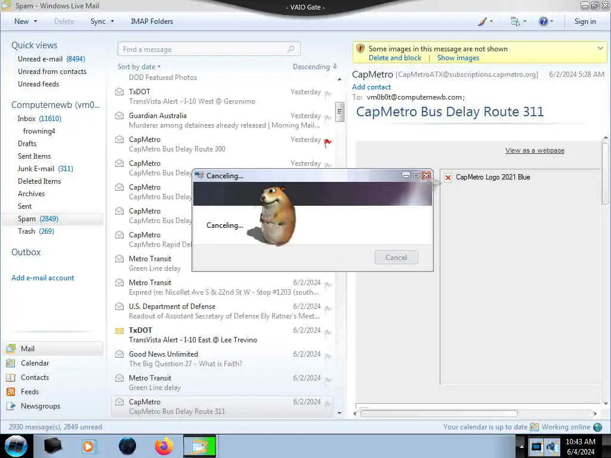Click the broken image icon for CapMetro Logo
The image size is (611, 458).
click(448, 178)
